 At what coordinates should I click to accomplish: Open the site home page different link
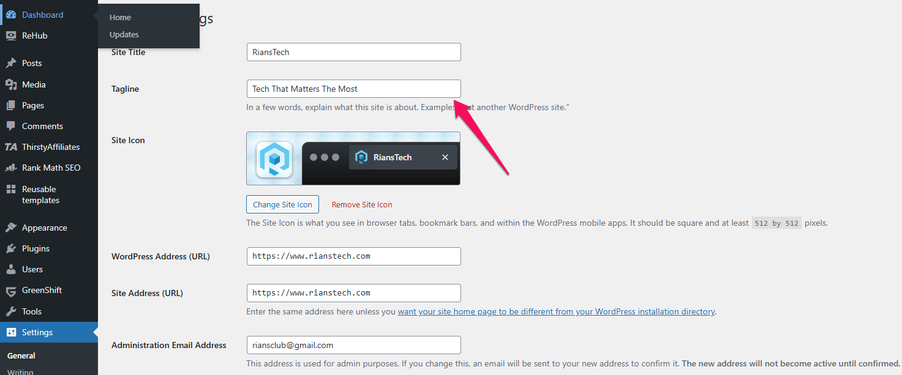click(x=556, y=311)
